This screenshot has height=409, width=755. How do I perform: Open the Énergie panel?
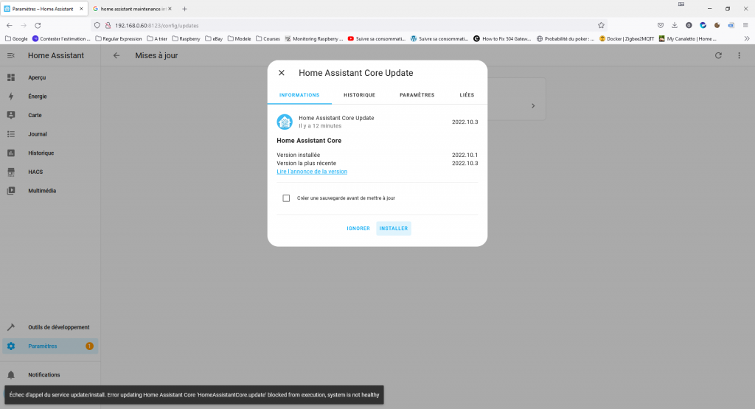(50, 97)
